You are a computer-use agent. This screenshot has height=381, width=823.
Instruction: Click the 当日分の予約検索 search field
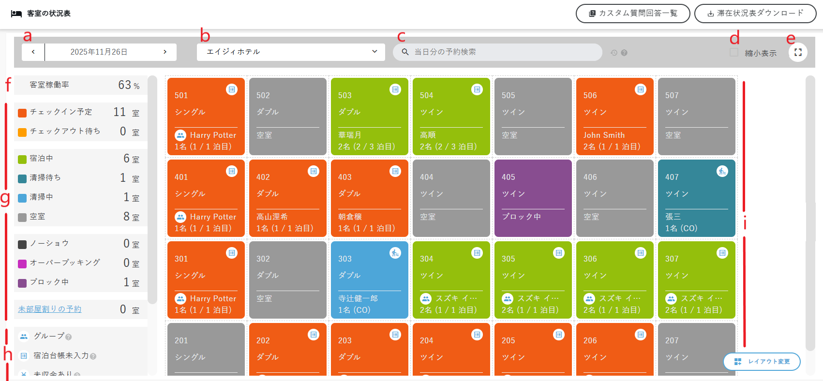[503, 52]
